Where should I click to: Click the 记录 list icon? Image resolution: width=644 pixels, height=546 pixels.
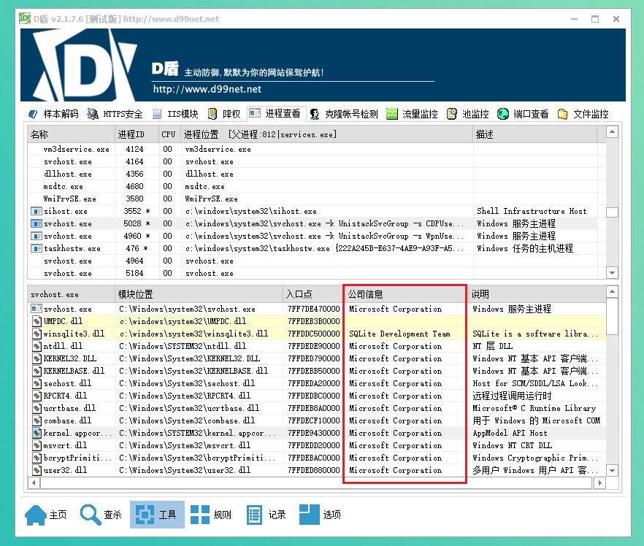click(x=254, y=515)
